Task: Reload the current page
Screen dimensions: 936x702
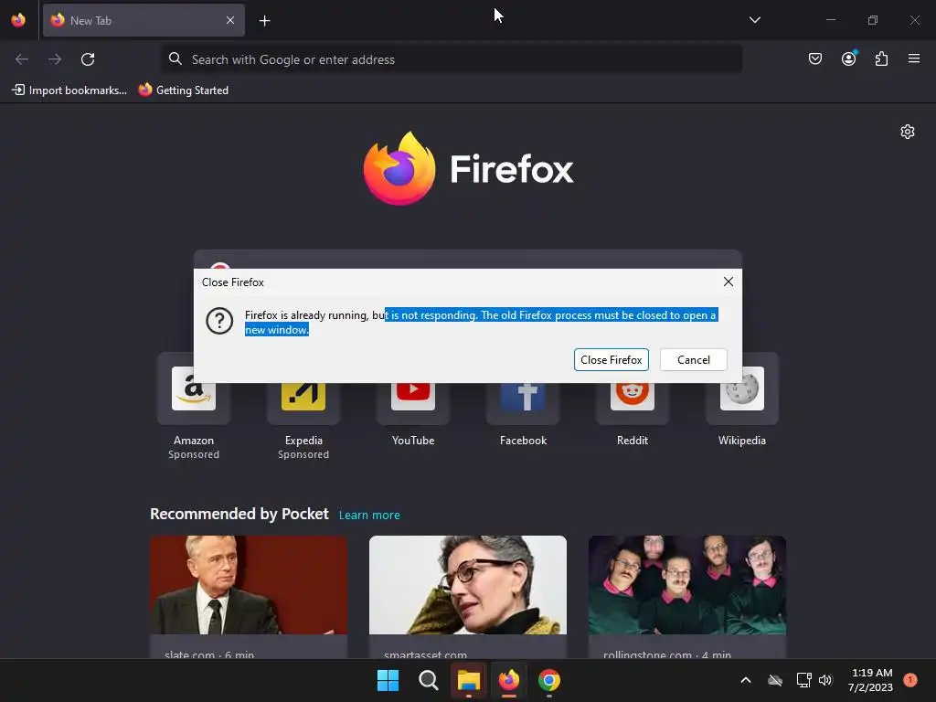Action: (x=88, y=59)
